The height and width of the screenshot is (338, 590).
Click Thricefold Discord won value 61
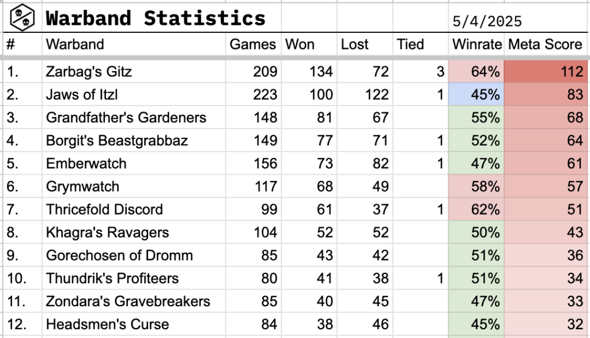309,209
